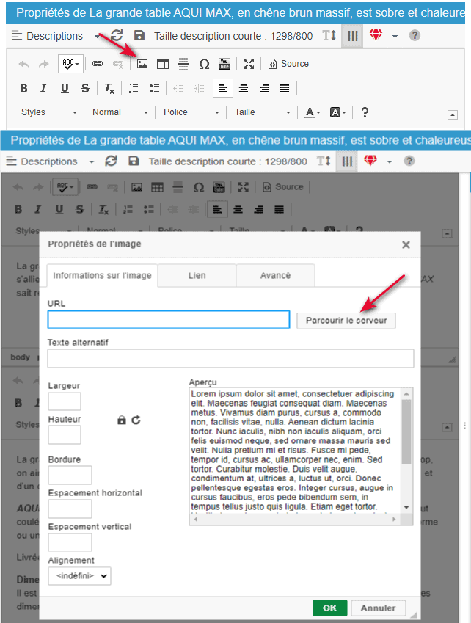Click the maximize editor icon in undimmed toolbar

(249, 64)
